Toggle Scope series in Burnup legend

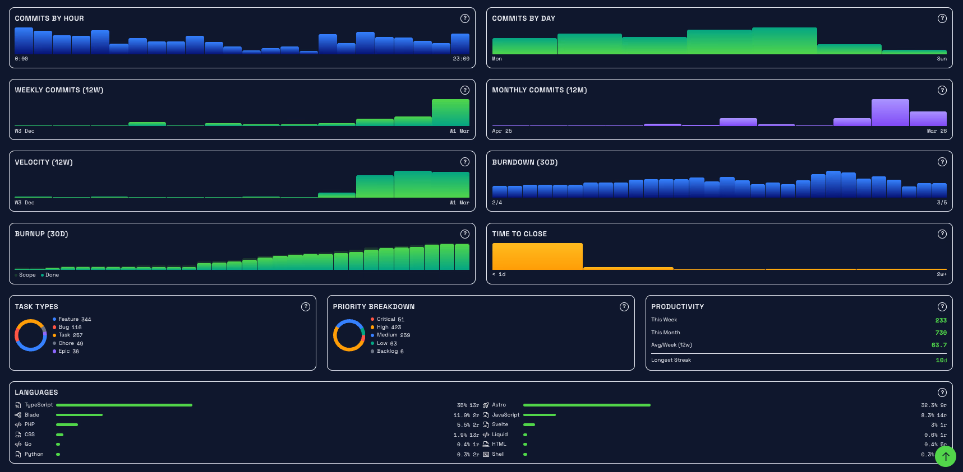click(25, 275)
